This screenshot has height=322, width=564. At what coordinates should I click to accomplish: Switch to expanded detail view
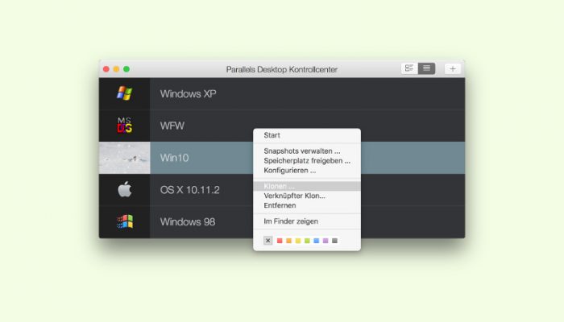pyautogui.click(x=409, y=68)
